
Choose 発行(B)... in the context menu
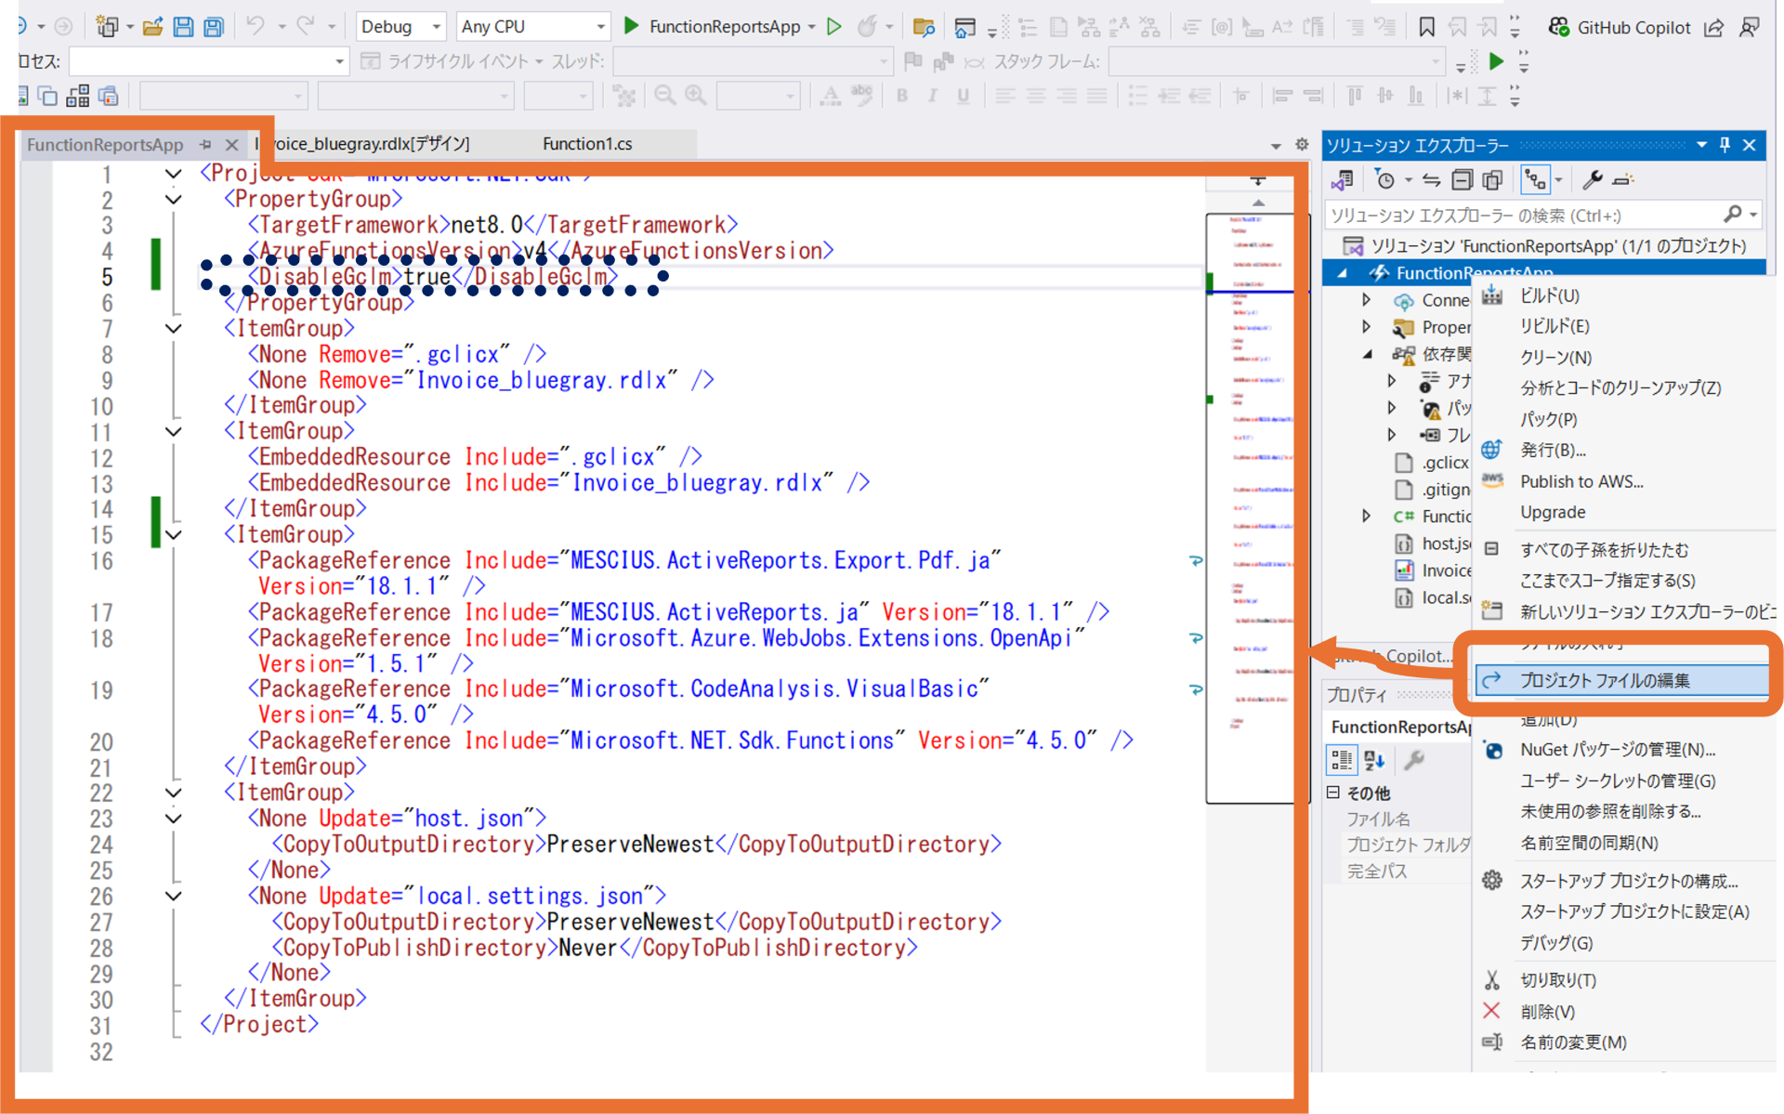(1553, 451)
